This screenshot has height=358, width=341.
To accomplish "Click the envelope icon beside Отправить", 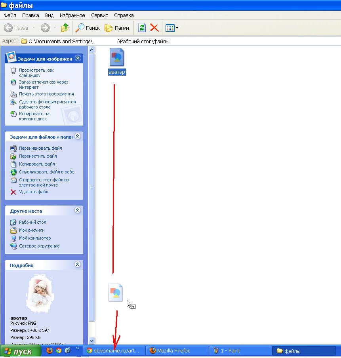I will [x=13, y=180].
